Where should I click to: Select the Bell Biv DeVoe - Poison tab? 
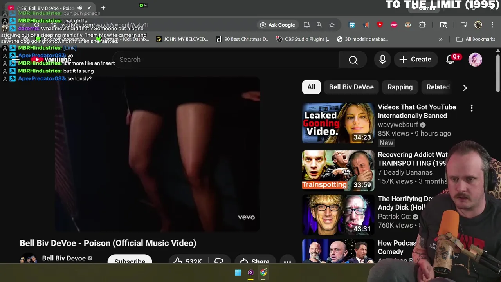coord(45,8)
